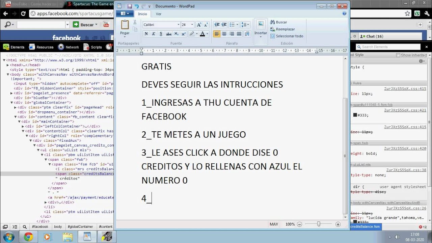
Task: Select the body breadcrumb in DevTools
Action: (58, 227)
